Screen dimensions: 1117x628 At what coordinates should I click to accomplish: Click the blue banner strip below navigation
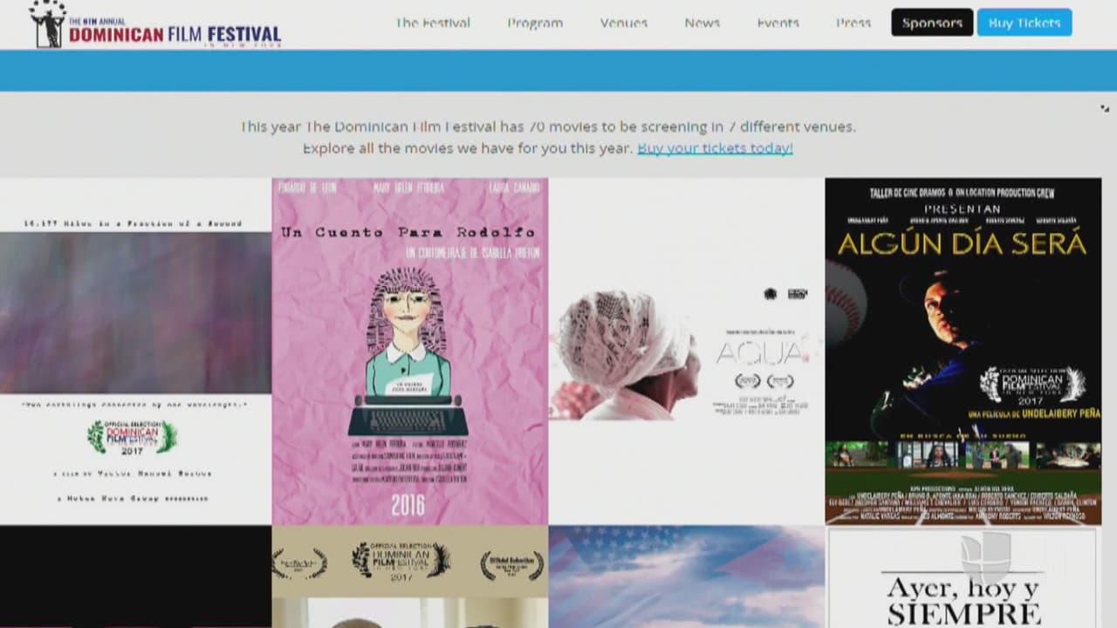[x=558, y=71]
